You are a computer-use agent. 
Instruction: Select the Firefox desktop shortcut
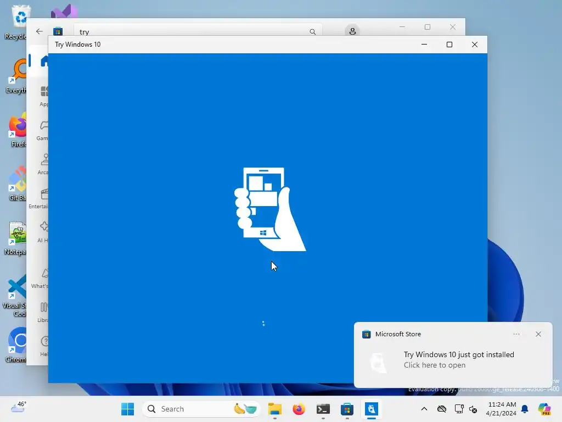pyautogui.click(x=17, y=130)
